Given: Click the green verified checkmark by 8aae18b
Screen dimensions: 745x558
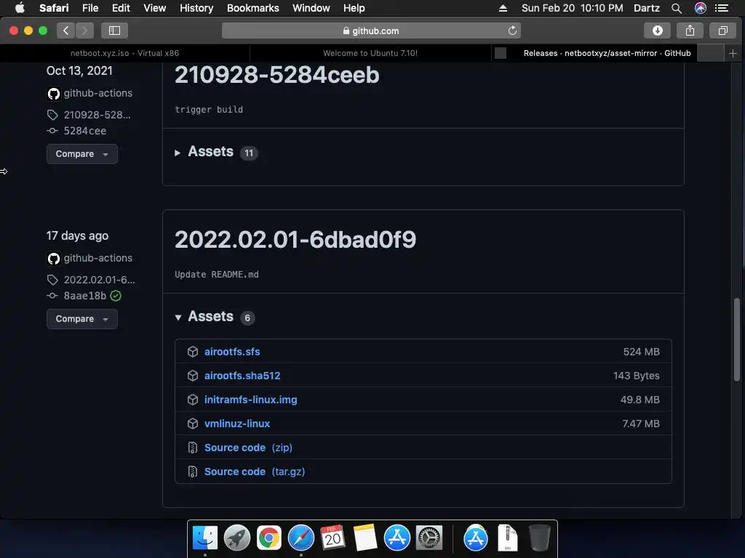Looking at the screenshot, I should (x=116, y=296).
